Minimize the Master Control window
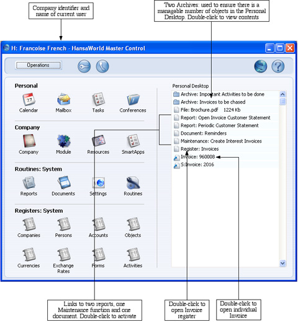 point(269,48)
